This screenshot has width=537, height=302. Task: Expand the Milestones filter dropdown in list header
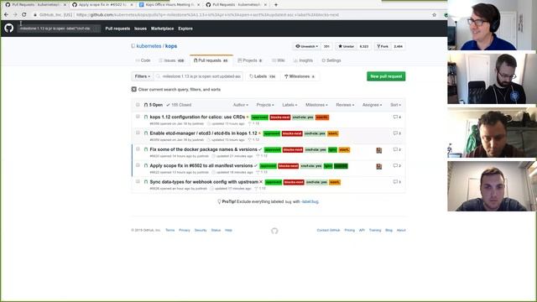pyautogui.click(x=316, y=105)
